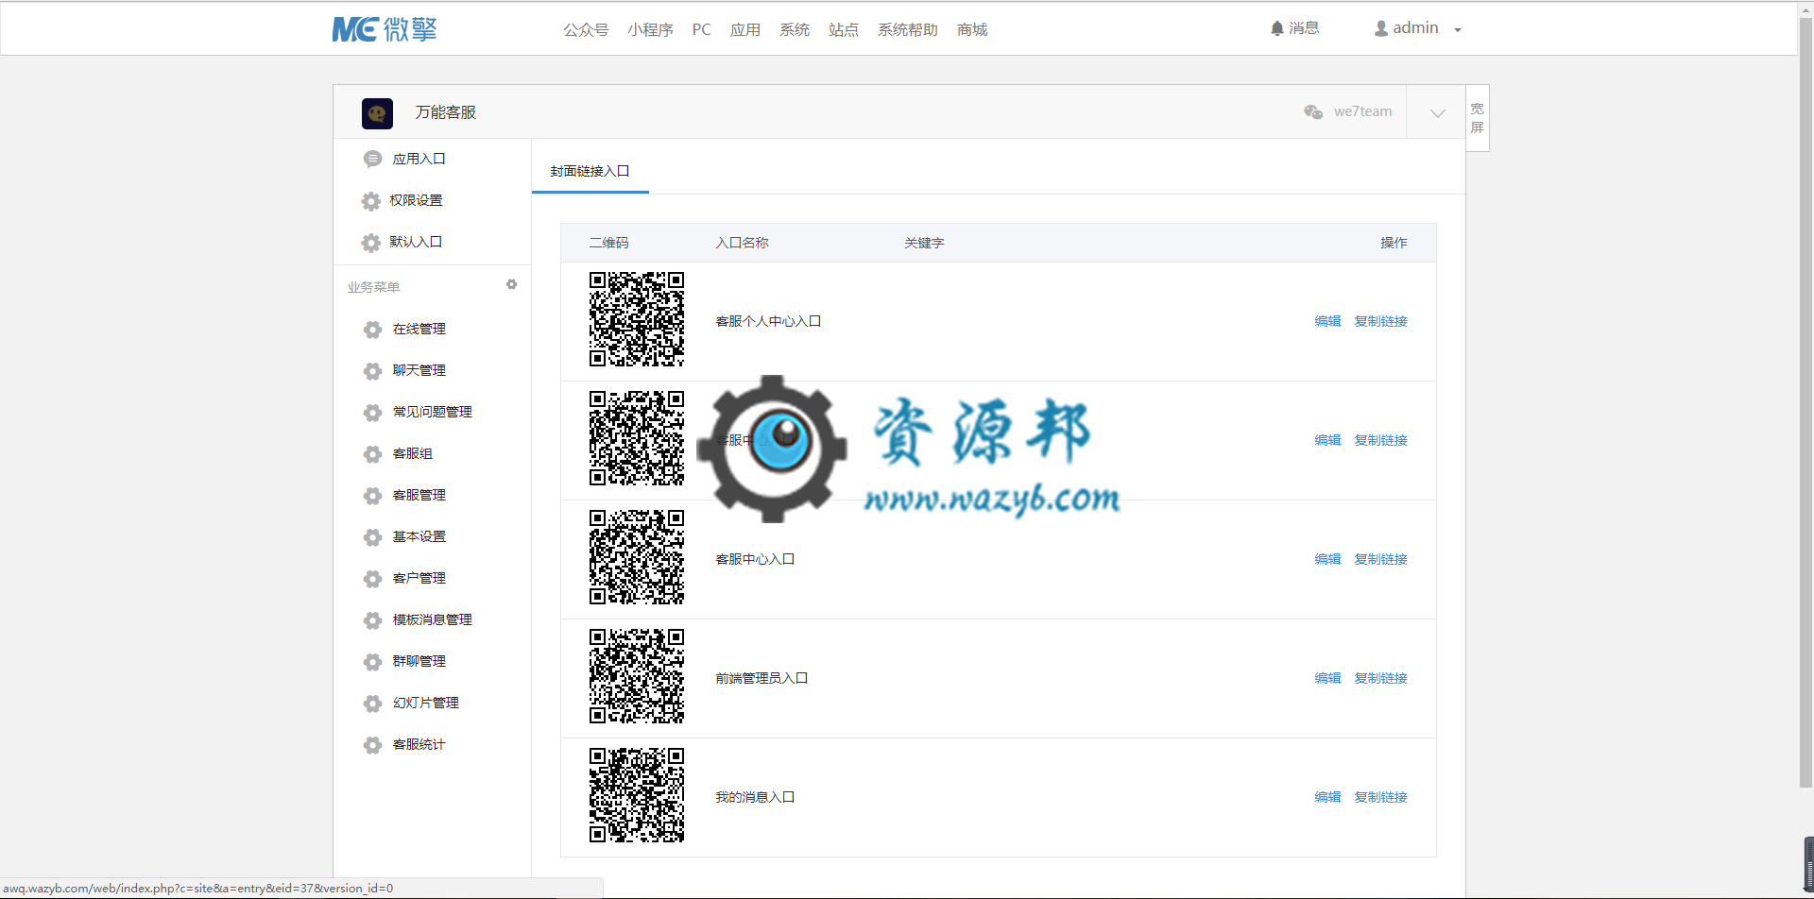This screenshot has height=899, width=1814.
Task: Open the 应用 menu
Action: point(745,29)
